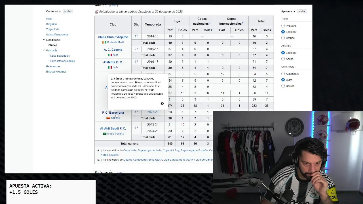The height and width of the screenshot is (204, 363).
Task: Open footnote A on Copas nacionales header
Action: click(x=210, y=23)
